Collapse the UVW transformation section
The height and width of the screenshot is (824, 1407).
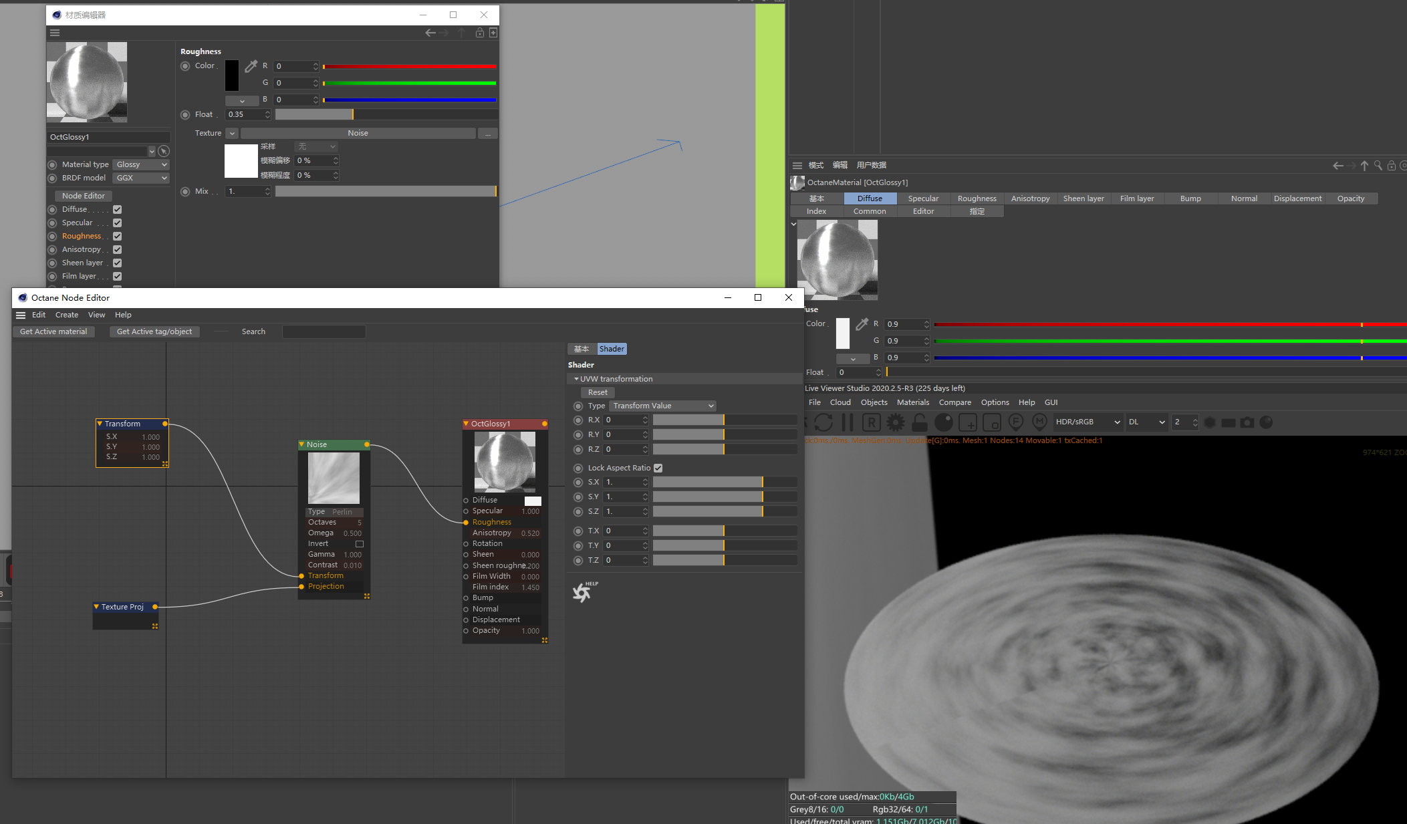[x=576, y=378]
